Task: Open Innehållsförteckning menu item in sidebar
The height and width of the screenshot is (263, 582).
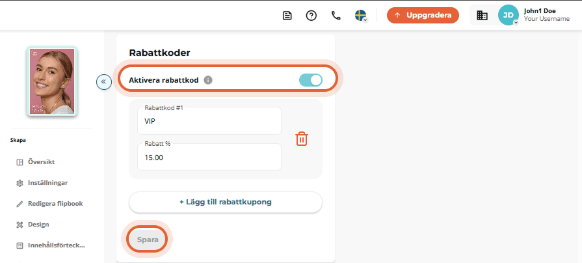Action: (51, 245)
